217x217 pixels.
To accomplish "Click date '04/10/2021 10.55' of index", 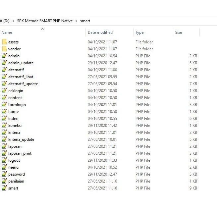I will (x=102, y=119).
